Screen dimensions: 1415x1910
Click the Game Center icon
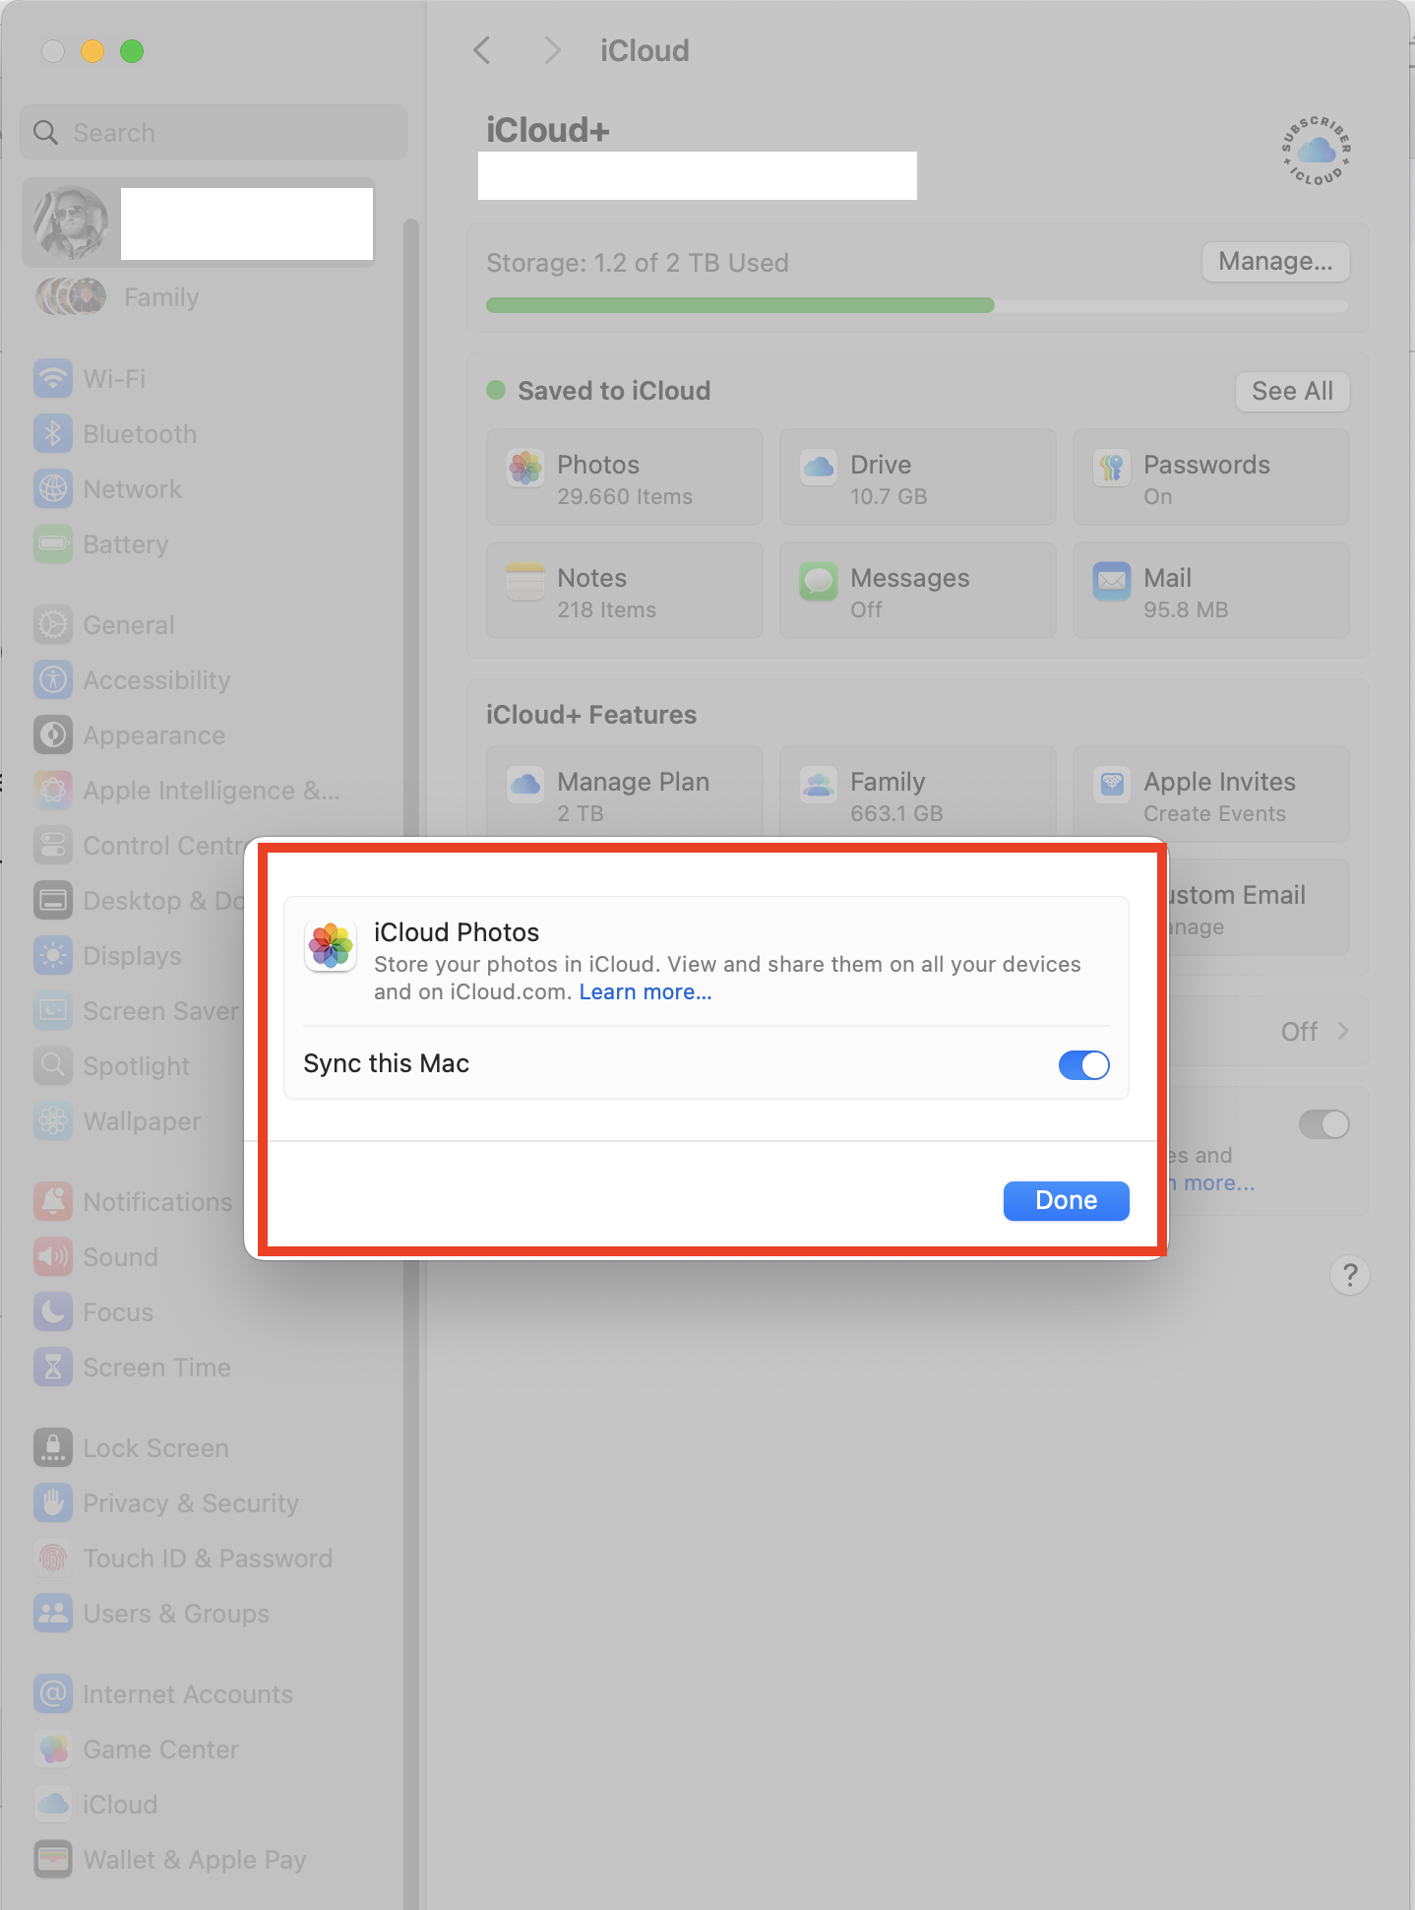pyautogui.click(x=53, y=1750)
